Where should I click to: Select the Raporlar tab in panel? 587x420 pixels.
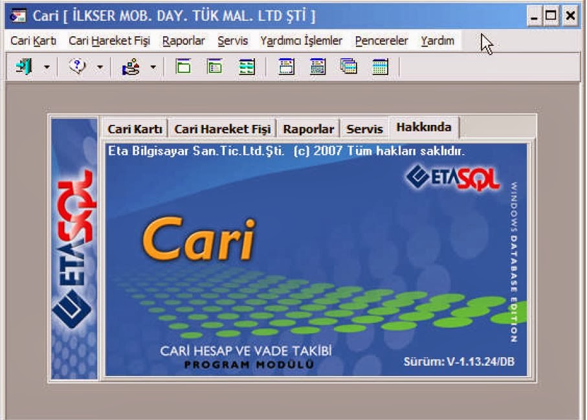tap(308, 129)
